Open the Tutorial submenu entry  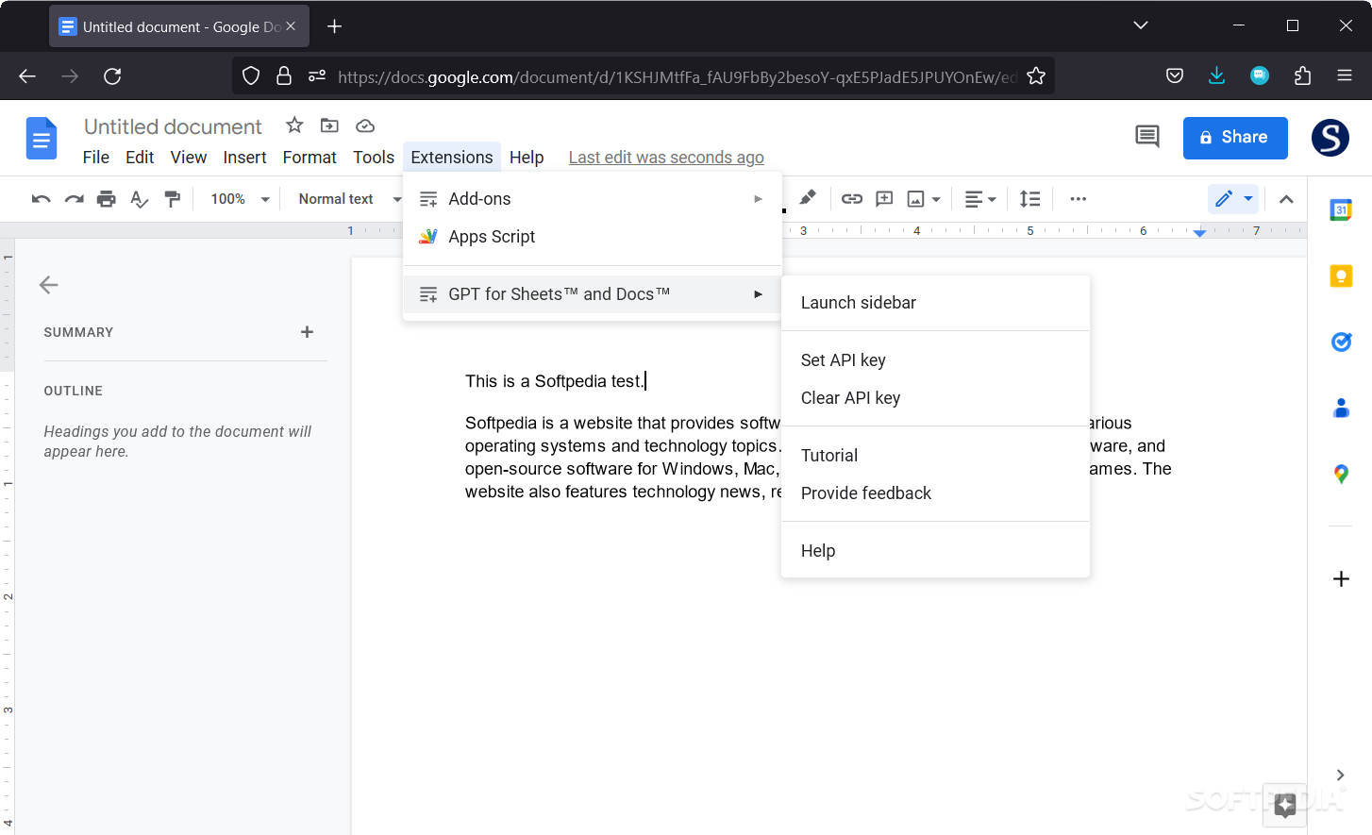(x=935, y=456)
